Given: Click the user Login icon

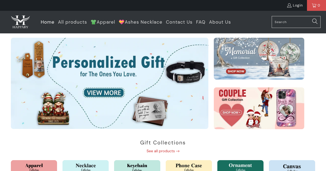Looking at the screenshot, I should point(289,5).
